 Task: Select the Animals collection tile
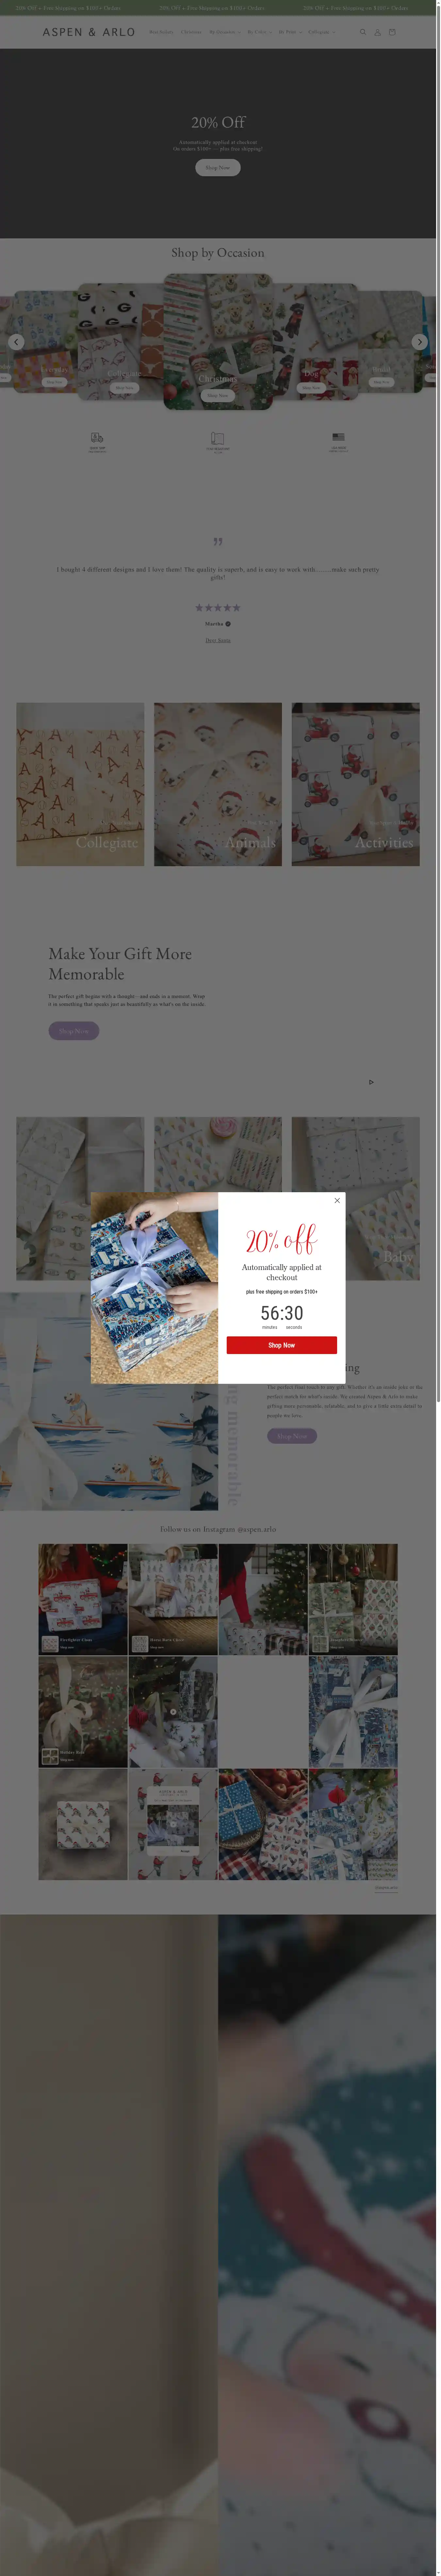coord(218,784)
